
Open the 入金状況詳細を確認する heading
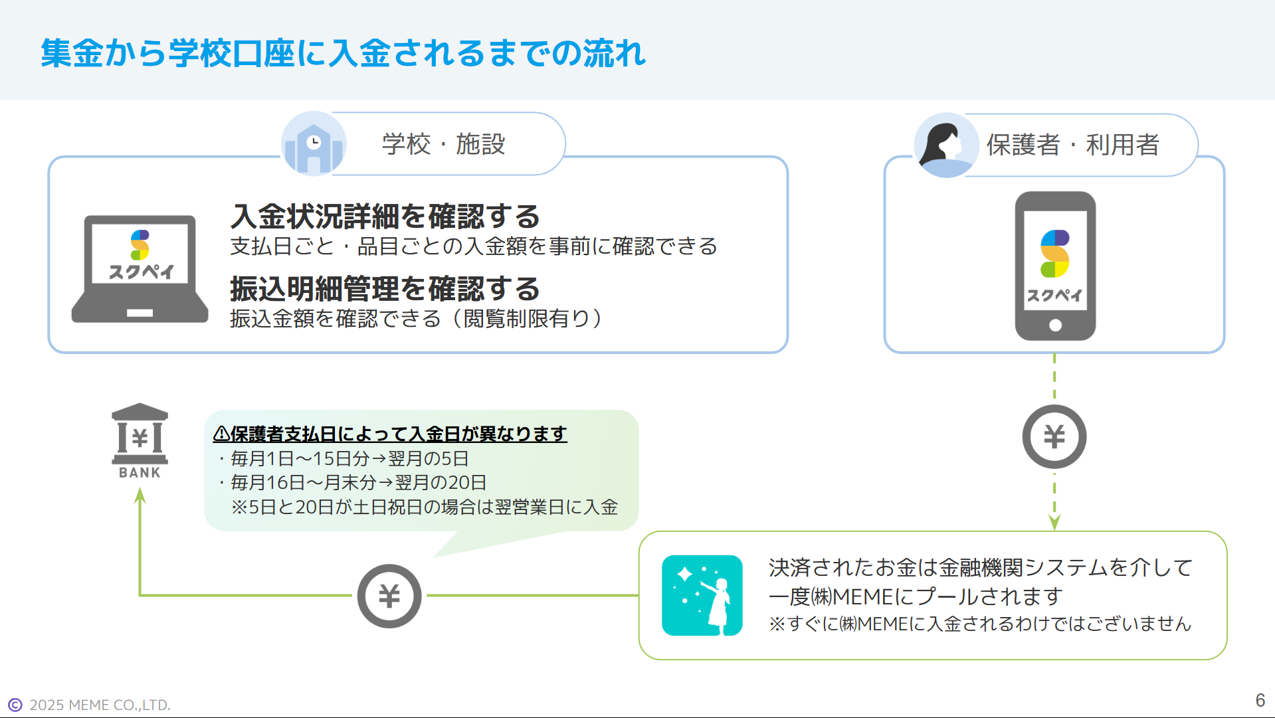[x=385, y=217]
